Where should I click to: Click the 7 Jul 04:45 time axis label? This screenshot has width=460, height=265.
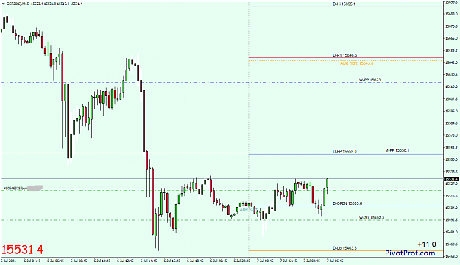312,261
